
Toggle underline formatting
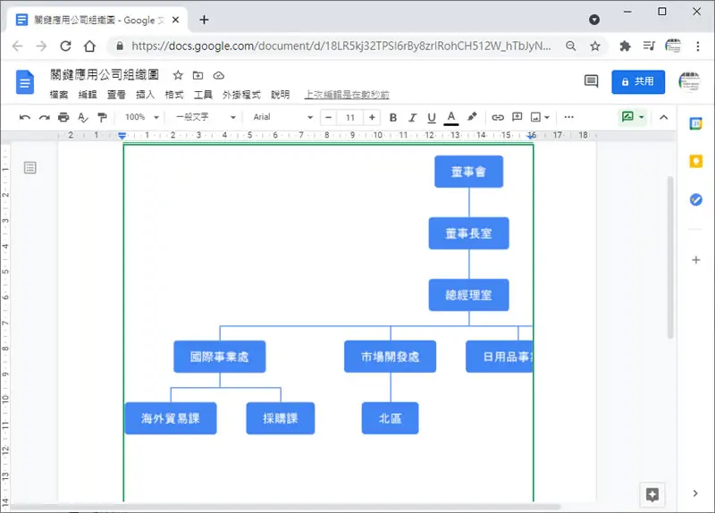click(x=432, y=118)
